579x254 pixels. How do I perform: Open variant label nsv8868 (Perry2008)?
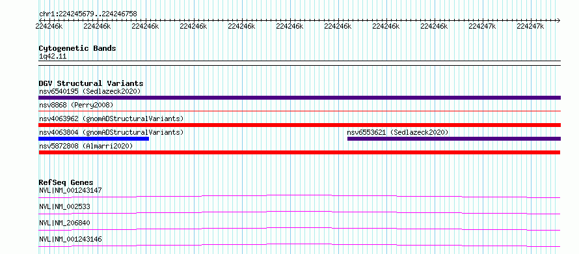coord(76,105)
